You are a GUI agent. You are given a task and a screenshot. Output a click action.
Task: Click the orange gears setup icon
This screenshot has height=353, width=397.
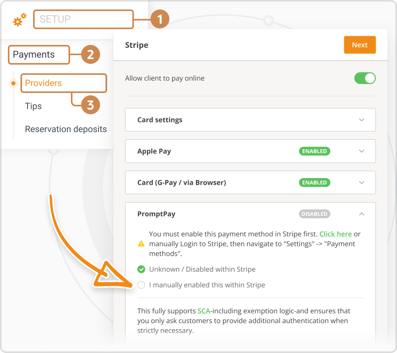pyautogui.click(x=19, y=19)
